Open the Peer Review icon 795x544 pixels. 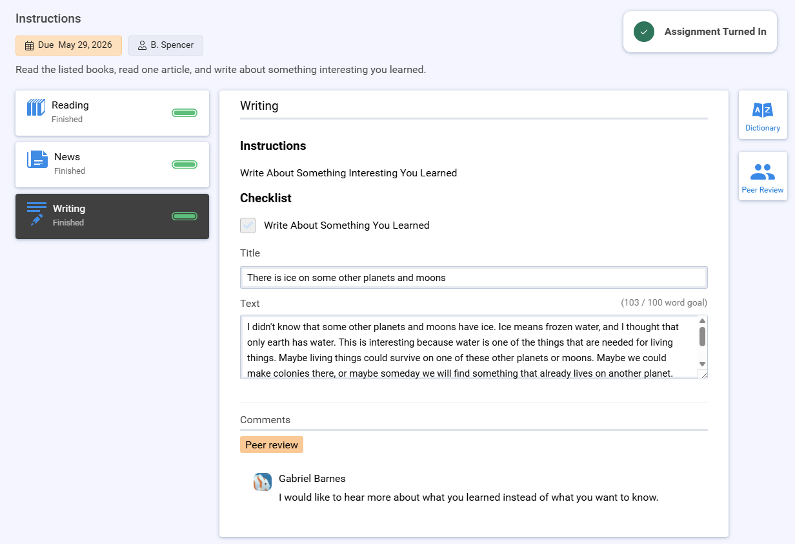click(763, 172)
